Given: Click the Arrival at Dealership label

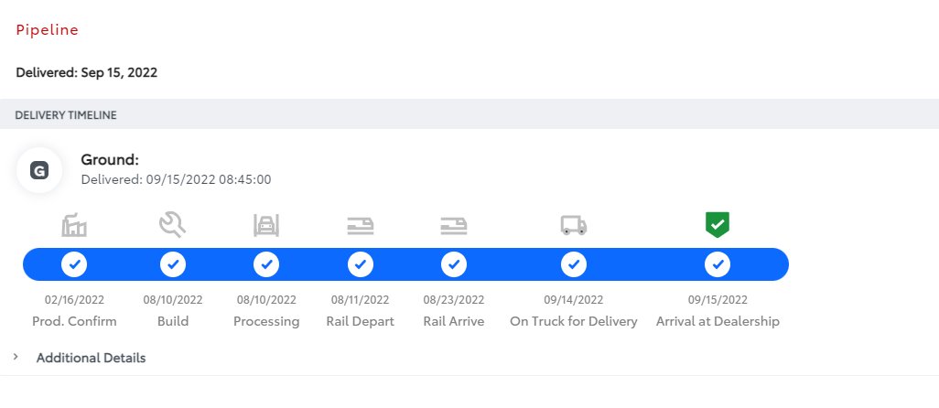Looking at the screenshot, I should click(718, 321).
